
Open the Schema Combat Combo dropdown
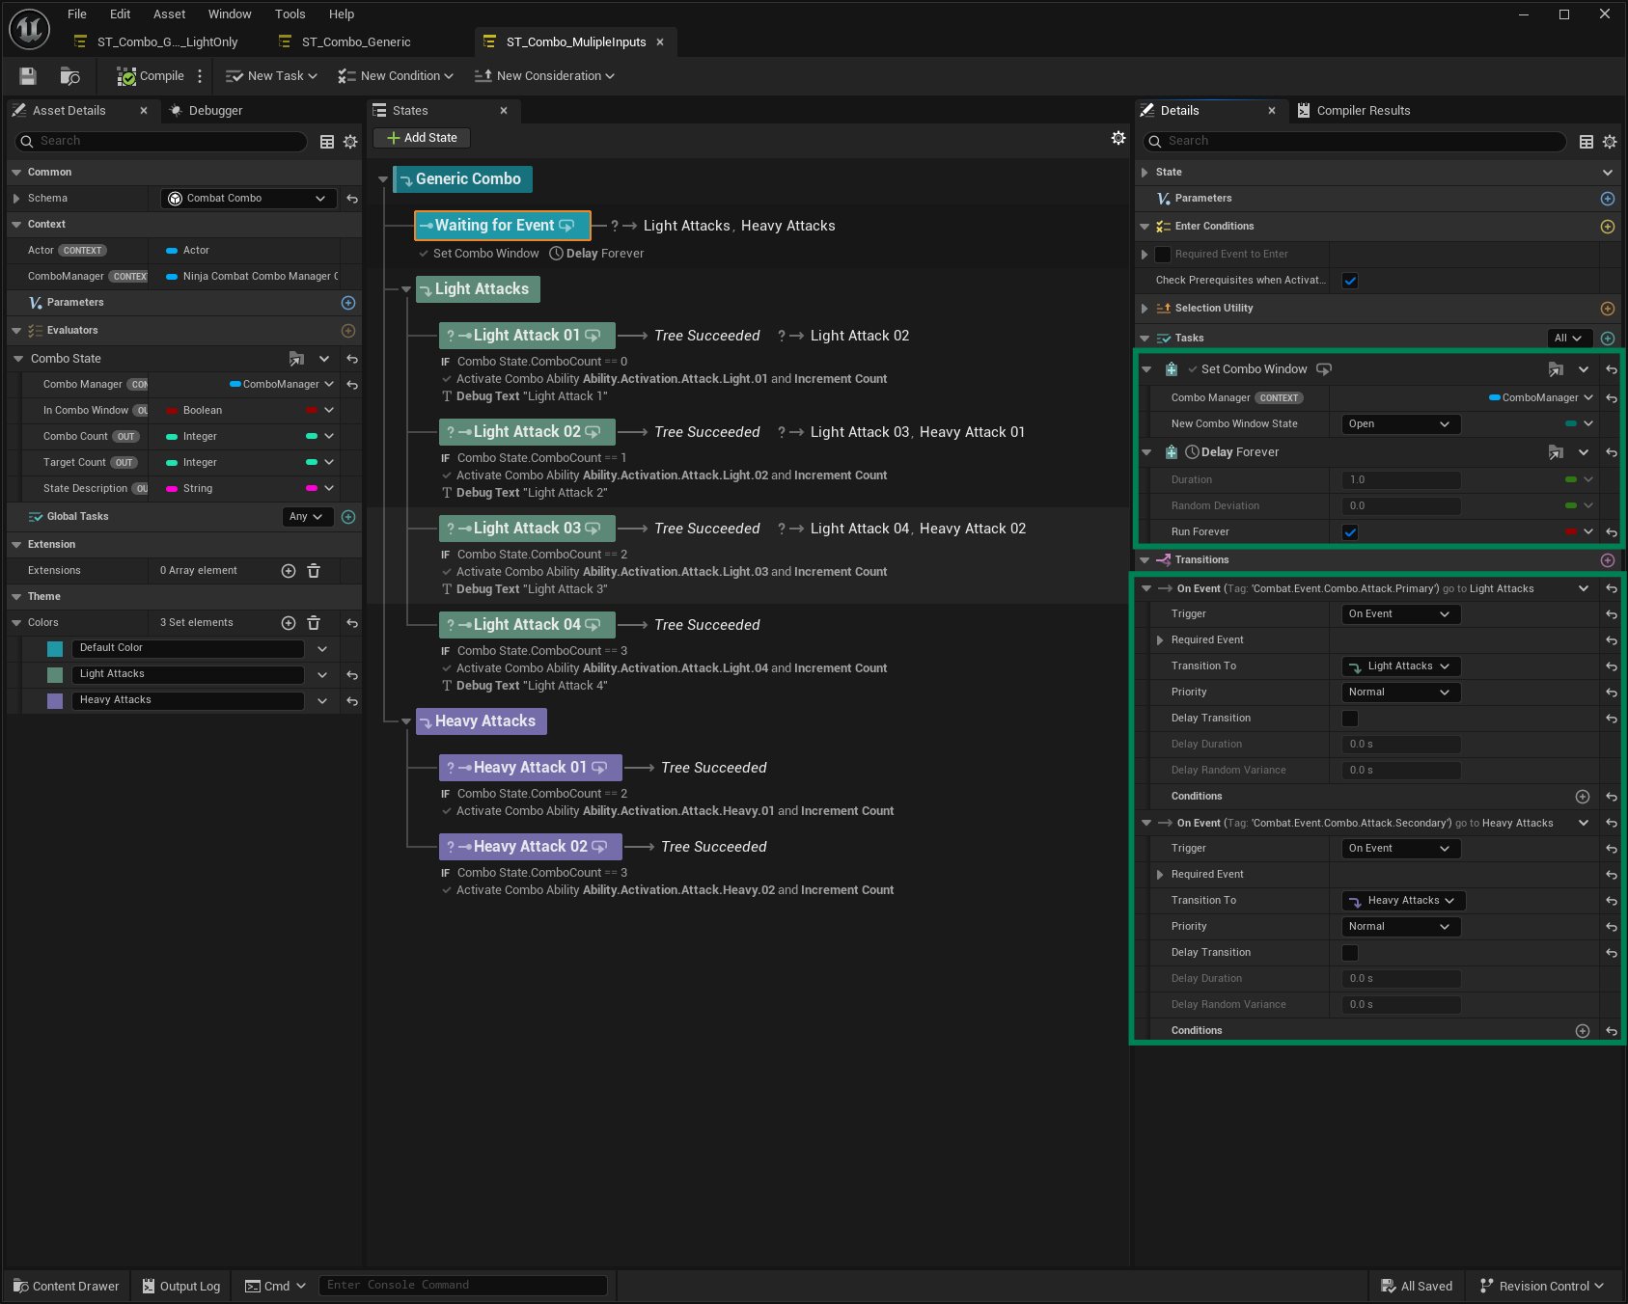(x=249, y=199)
